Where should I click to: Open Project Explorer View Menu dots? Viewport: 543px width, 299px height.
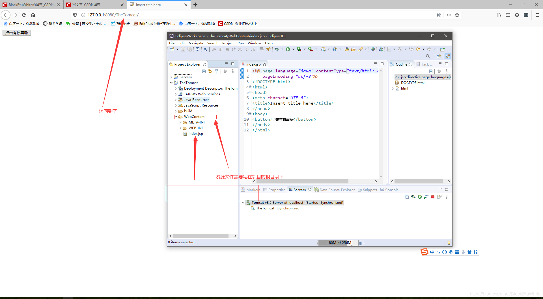tap(233, 71)
